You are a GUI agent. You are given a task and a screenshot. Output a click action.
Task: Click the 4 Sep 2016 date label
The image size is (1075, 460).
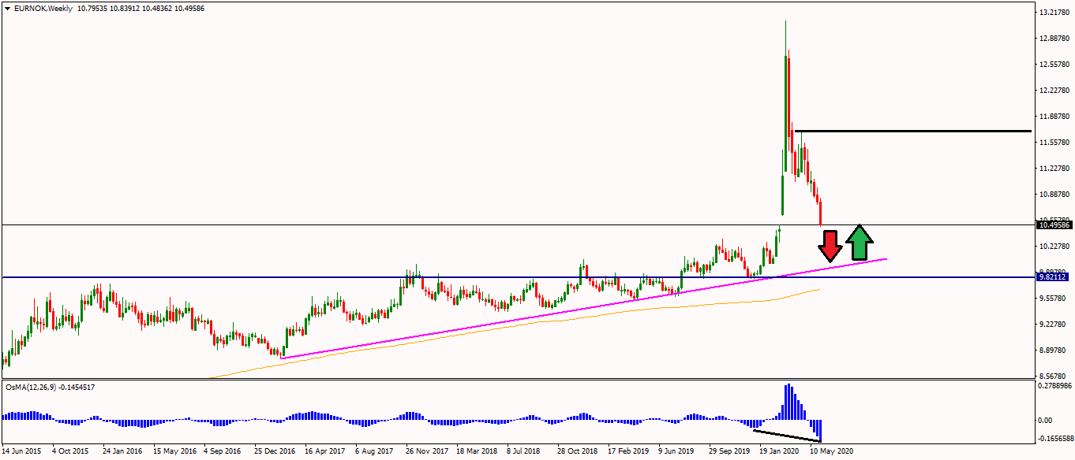[x=223, y=452]
